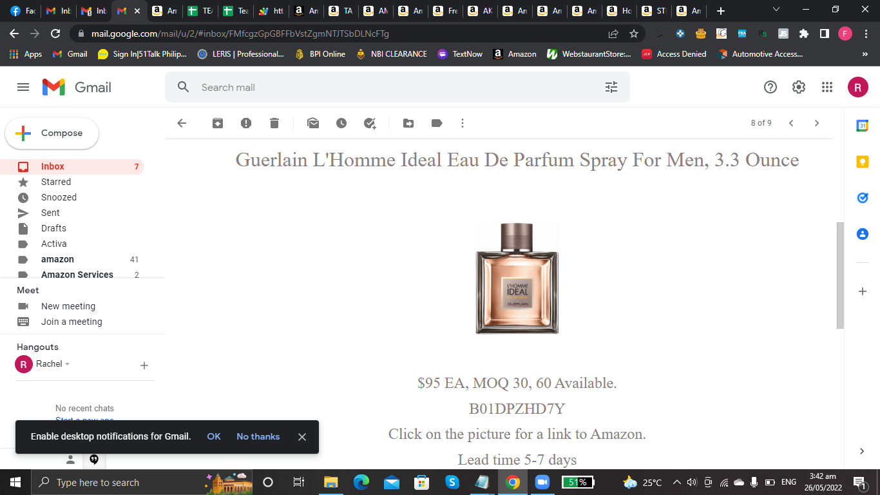880x495 pixels.
Task: Open the Apps bookmark
Action: 26,54
